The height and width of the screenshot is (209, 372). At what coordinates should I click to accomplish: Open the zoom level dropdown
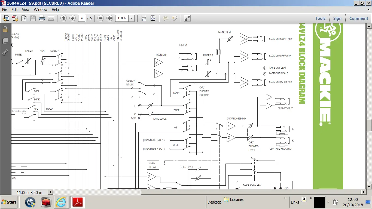tap(132, 18)
